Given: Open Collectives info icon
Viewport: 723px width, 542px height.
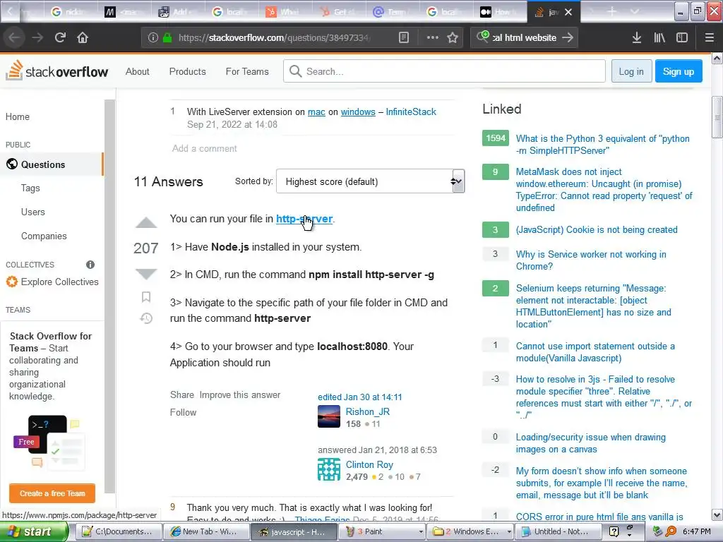Looking at the screenshot, I should [x=90, y=265].
